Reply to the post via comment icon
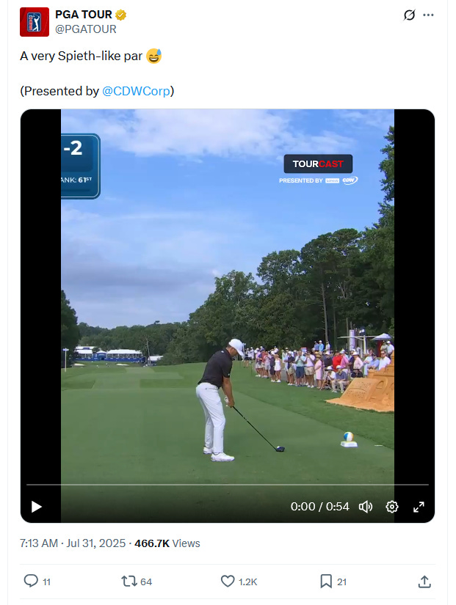 (31, 581)
